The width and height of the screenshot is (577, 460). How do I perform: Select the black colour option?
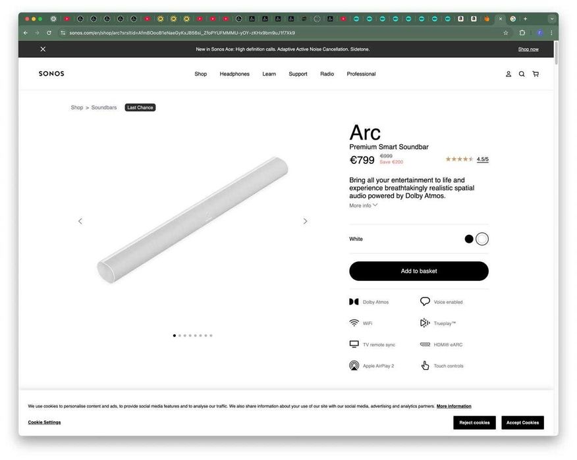(469, 239)
